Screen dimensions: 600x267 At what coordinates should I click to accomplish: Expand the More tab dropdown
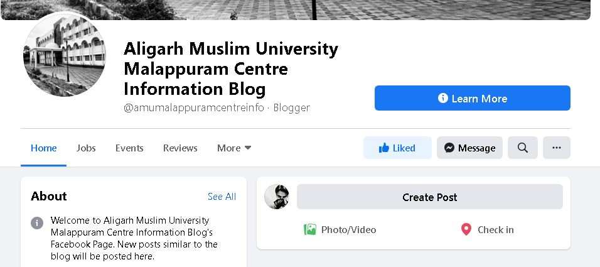point(234,148)
